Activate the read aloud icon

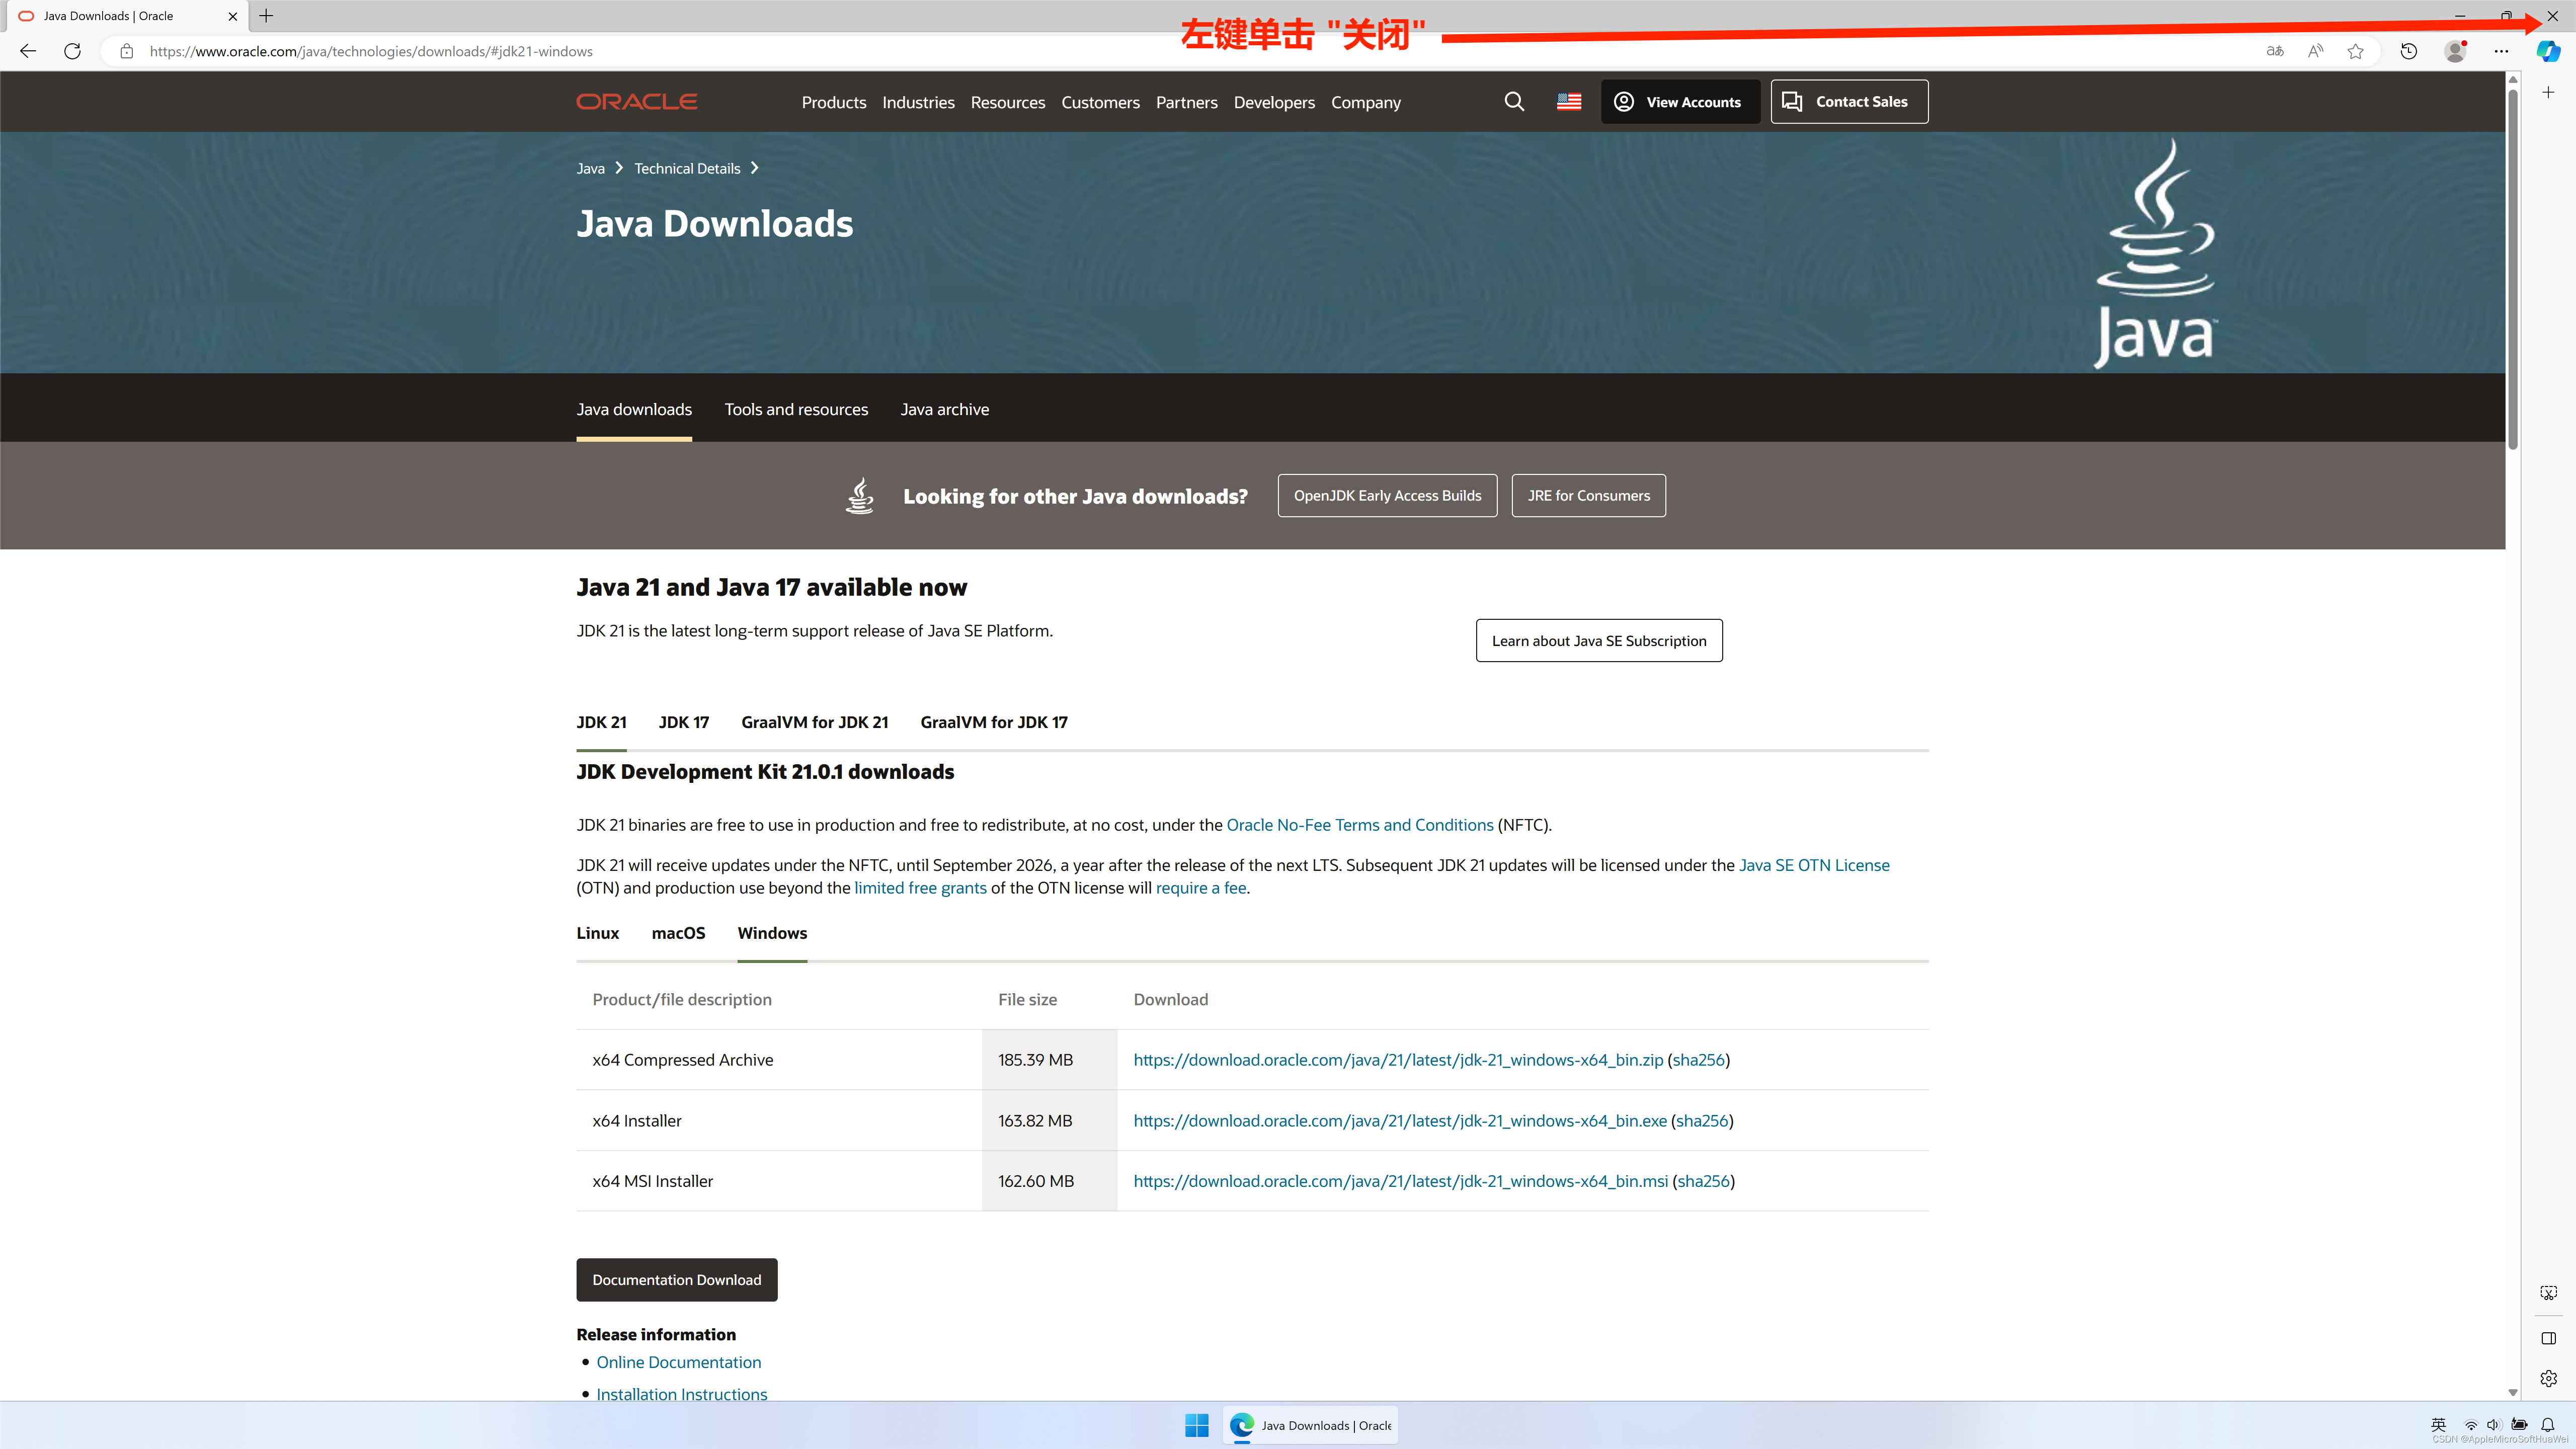[x=2315, y=51]
